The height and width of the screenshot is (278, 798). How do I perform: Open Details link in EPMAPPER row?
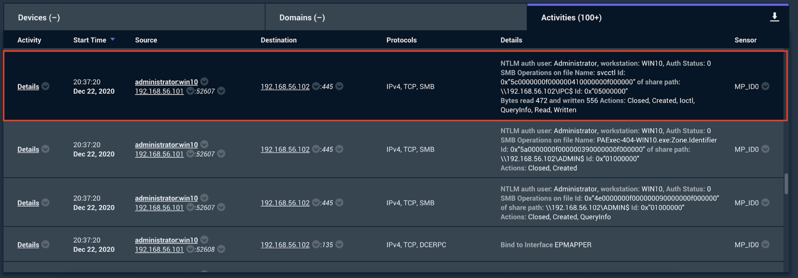pos(28,245)
